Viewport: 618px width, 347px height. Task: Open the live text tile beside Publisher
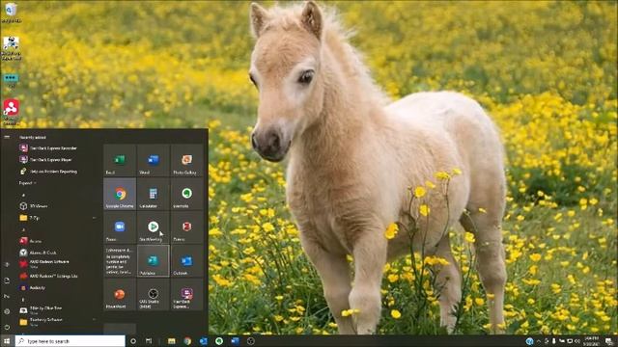tap(120, 261)
